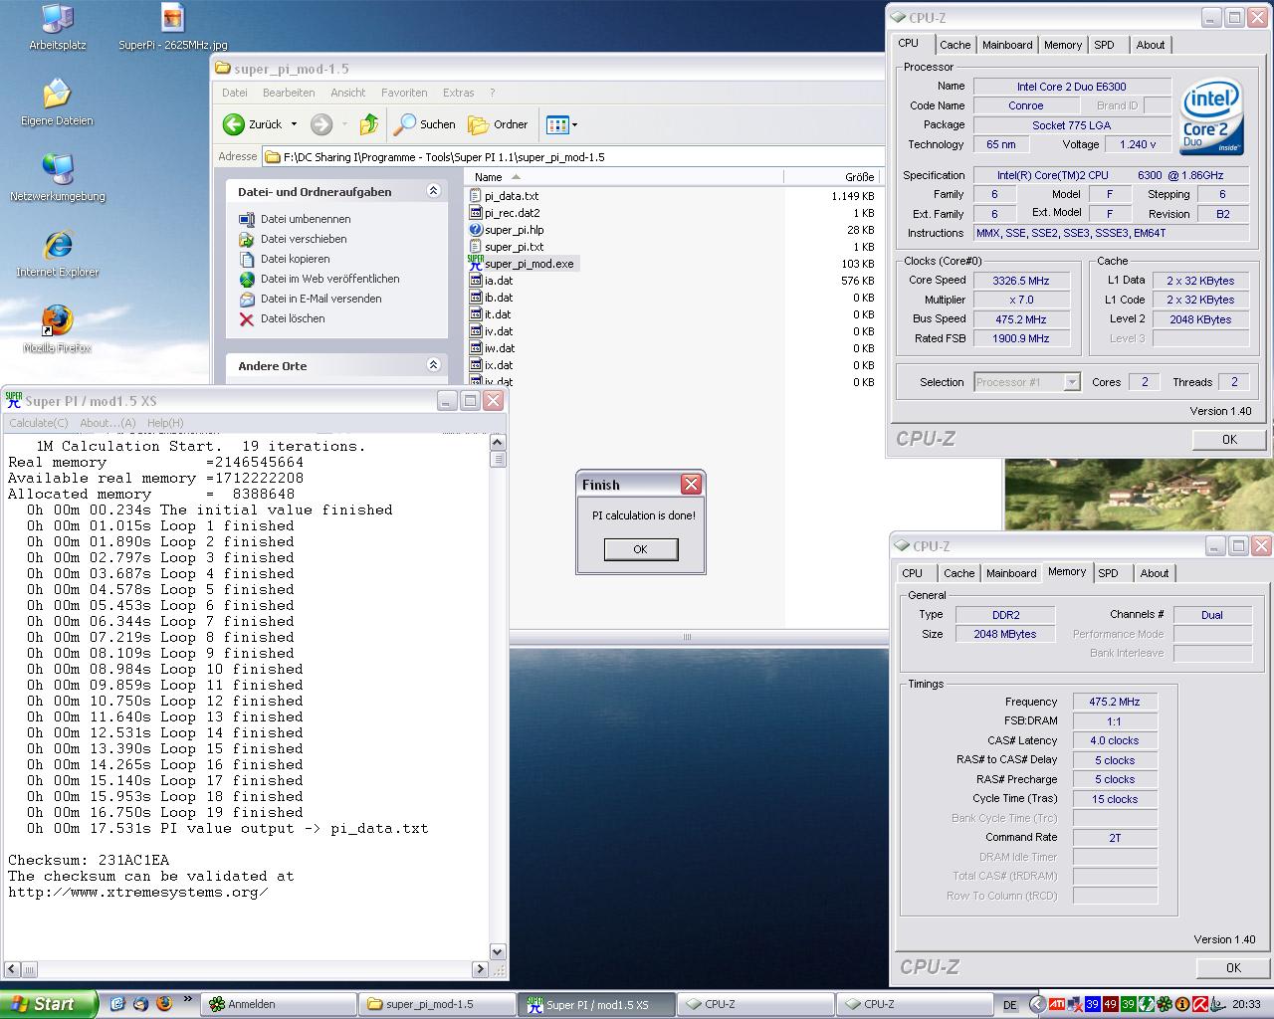Open Calculate(C) menu in Super PI

point(39,423)
